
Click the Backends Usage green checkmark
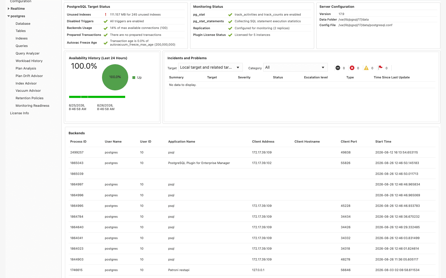pyautogui.click(x=106, y=28)
